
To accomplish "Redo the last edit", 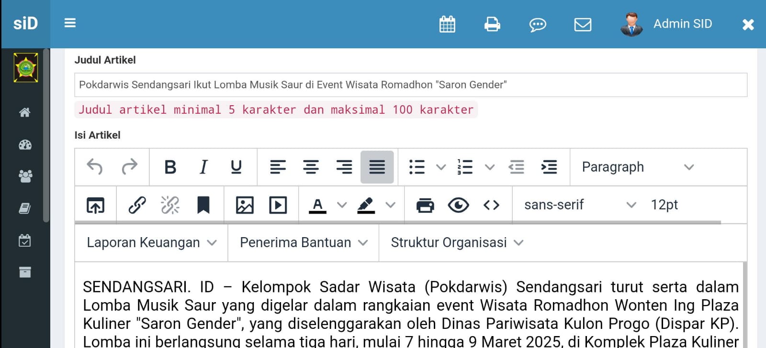I will (x=129, y=167).
